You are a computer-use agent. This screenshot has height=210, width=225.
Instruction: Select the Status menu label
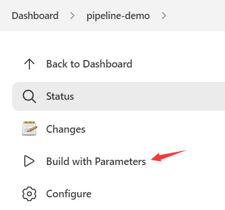(x=60, y=96)
